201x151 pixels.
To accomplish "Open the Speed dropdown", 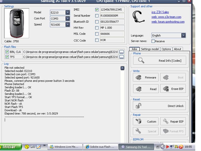I will coord(68,24).
